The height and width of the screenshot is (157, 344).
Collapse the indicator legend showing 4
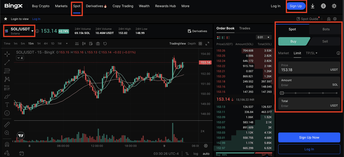pos(20,58)
